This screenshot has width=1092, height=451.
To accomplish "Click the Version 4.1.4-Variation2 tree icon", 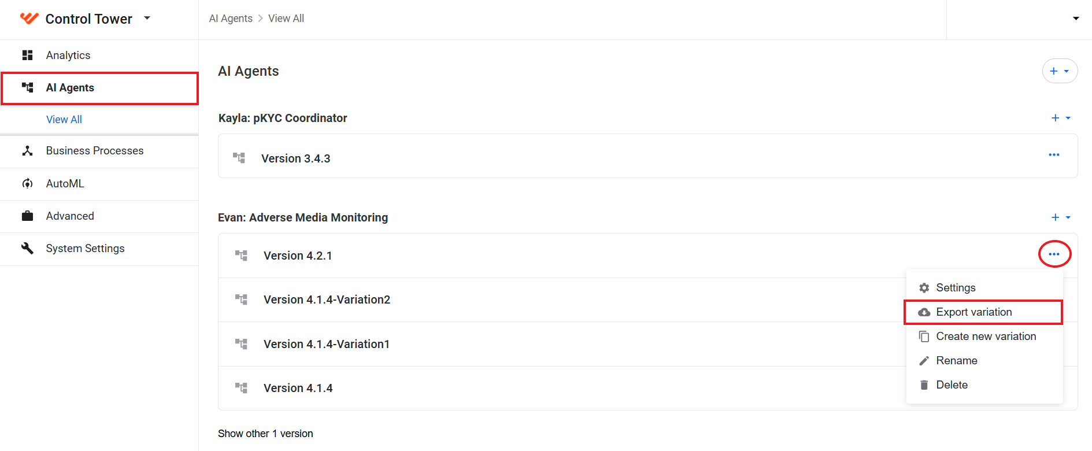I will [241, 300].
